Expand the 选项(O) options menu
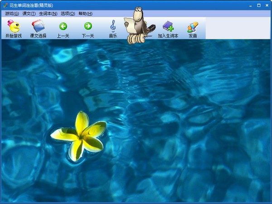The width and height of the screenshot is (272, 204). (68, 14)
